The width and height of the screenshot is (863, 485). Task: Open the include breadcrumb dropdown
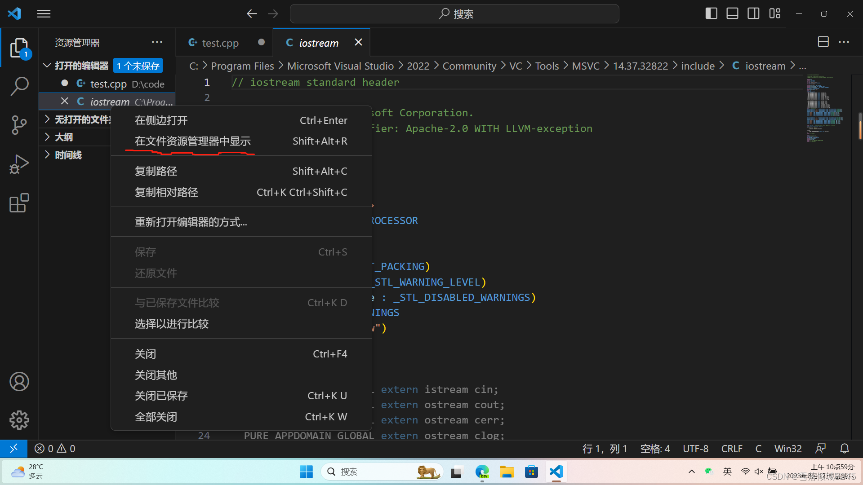[698, 66]
